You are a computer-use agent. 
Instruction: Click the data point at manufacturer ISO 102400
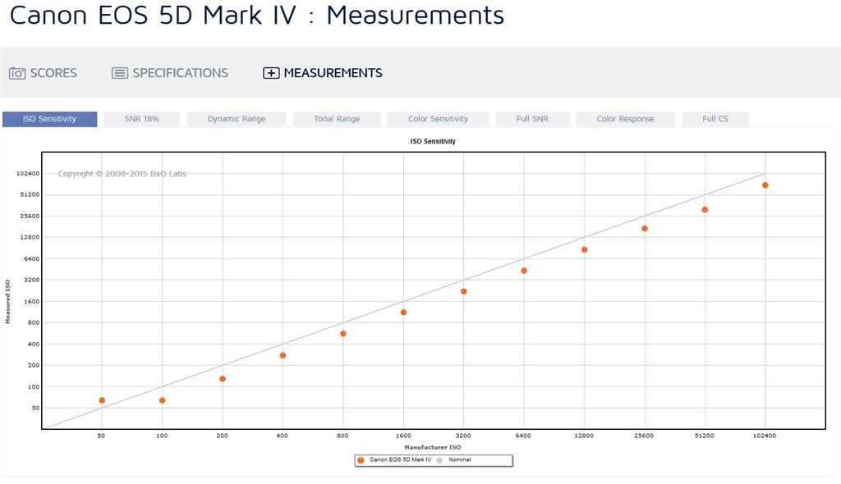coord(765,185)
